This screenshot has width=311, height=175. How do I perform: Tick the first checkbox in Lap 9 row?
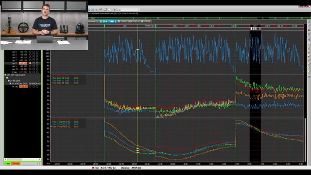click(34, 66)
